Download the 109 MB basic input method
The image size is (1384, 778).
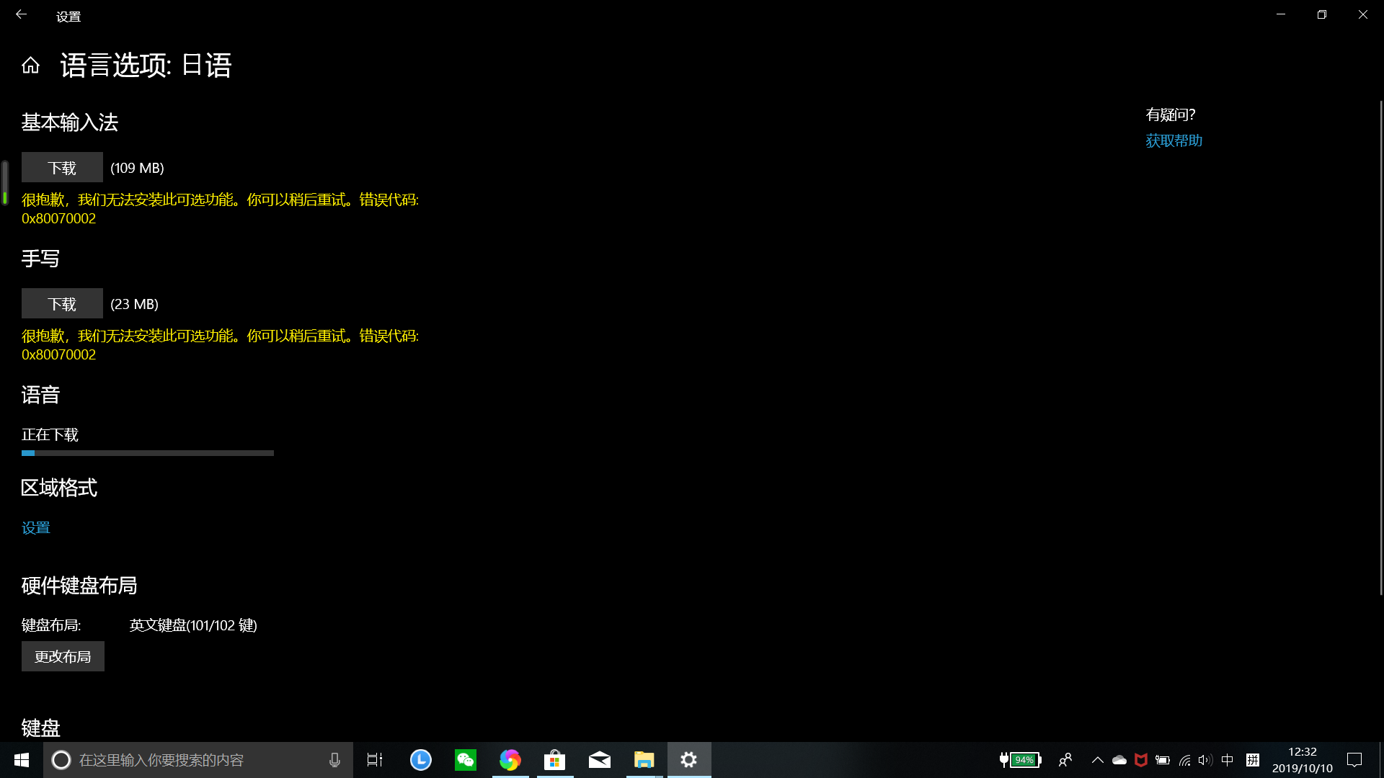62,168
